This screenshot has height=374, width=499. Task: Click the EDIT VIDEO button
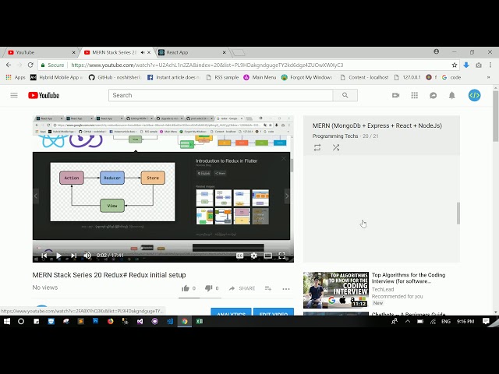coord(274,312)
